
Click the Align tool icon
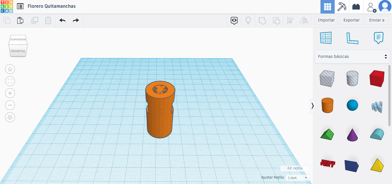pos(290,20)
